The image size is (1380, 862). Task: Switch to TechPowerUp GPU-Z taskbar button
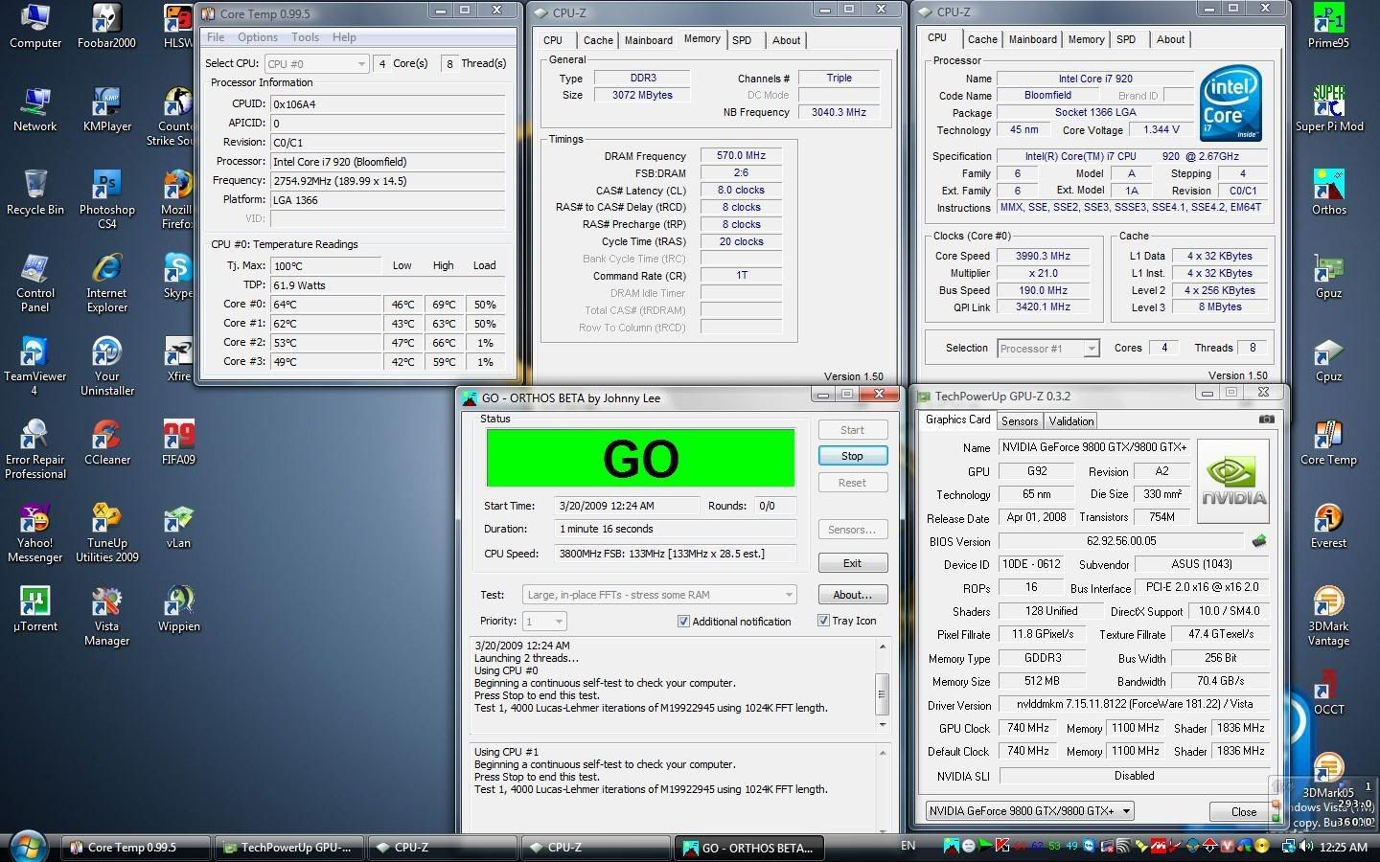pyautogui.click(x=291, y=847)
